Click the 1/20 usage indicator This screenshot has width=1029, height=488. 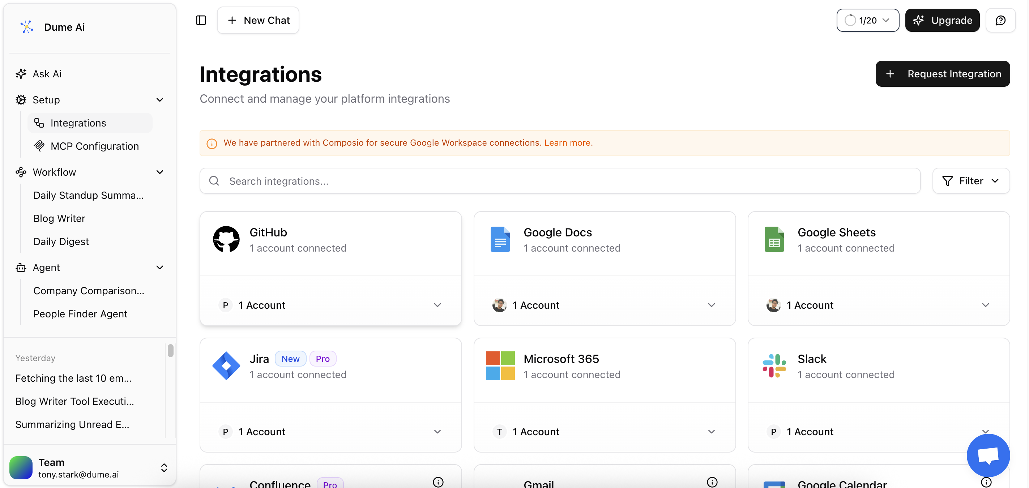tap(867, 20)
